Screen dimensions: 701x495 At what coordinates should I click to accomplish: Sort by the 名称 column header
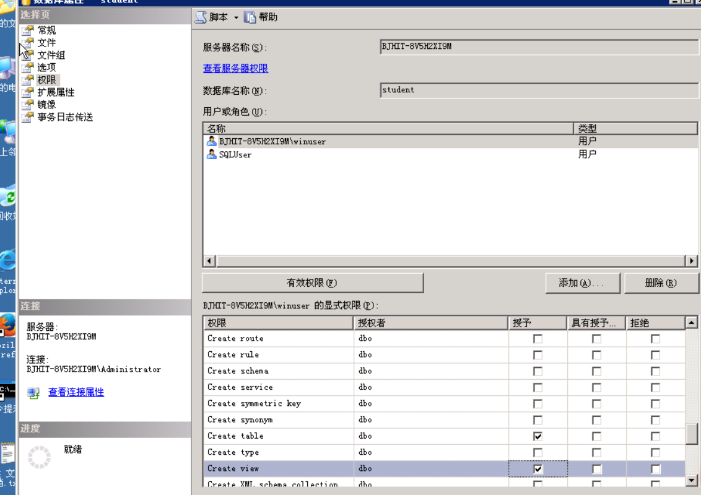tap(388, 129)
